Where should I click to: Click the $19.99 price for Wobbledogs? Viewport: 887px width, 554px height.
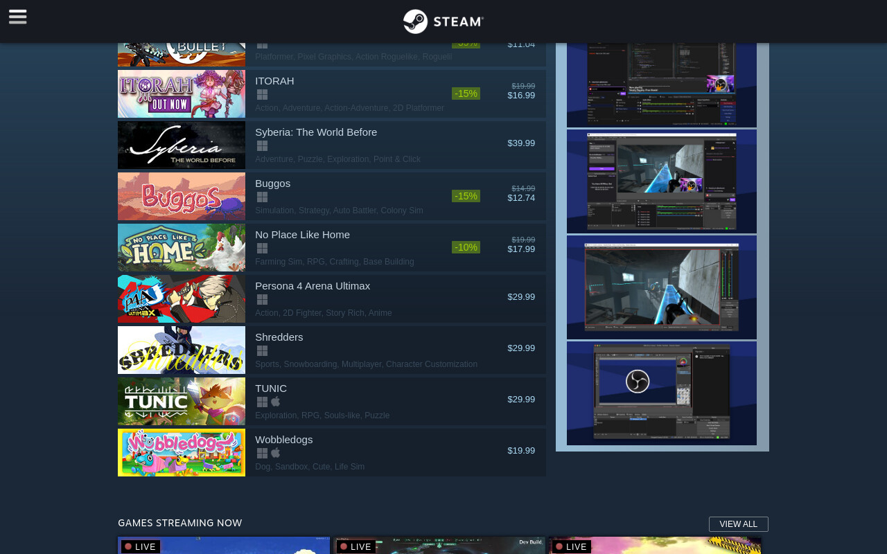521,451
